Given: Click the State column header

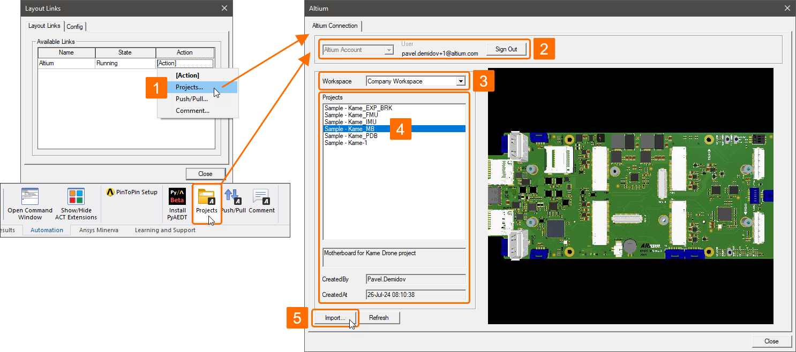Looking at the screenshot, I should click(x=125, y=52).
